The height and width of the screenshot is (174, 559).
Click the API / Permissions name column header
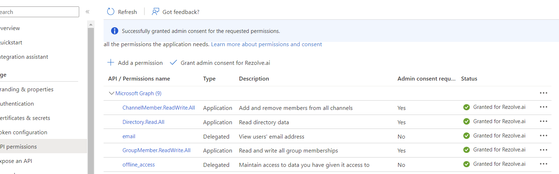[x=139, y=78]
